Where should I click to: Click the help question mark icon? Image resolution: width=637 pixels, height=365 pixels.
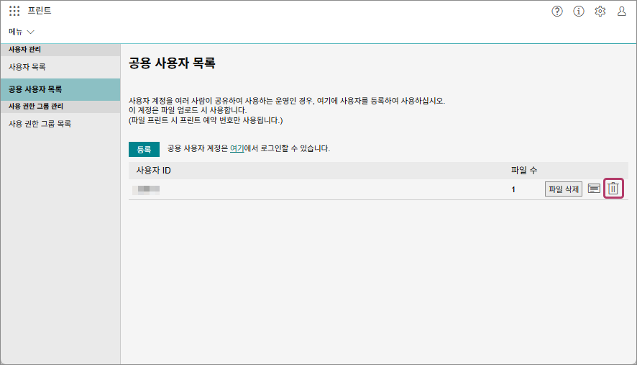click(557, 12)
